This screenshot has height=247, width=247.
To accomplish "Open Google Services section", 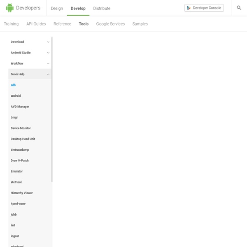I will point(110,24).
